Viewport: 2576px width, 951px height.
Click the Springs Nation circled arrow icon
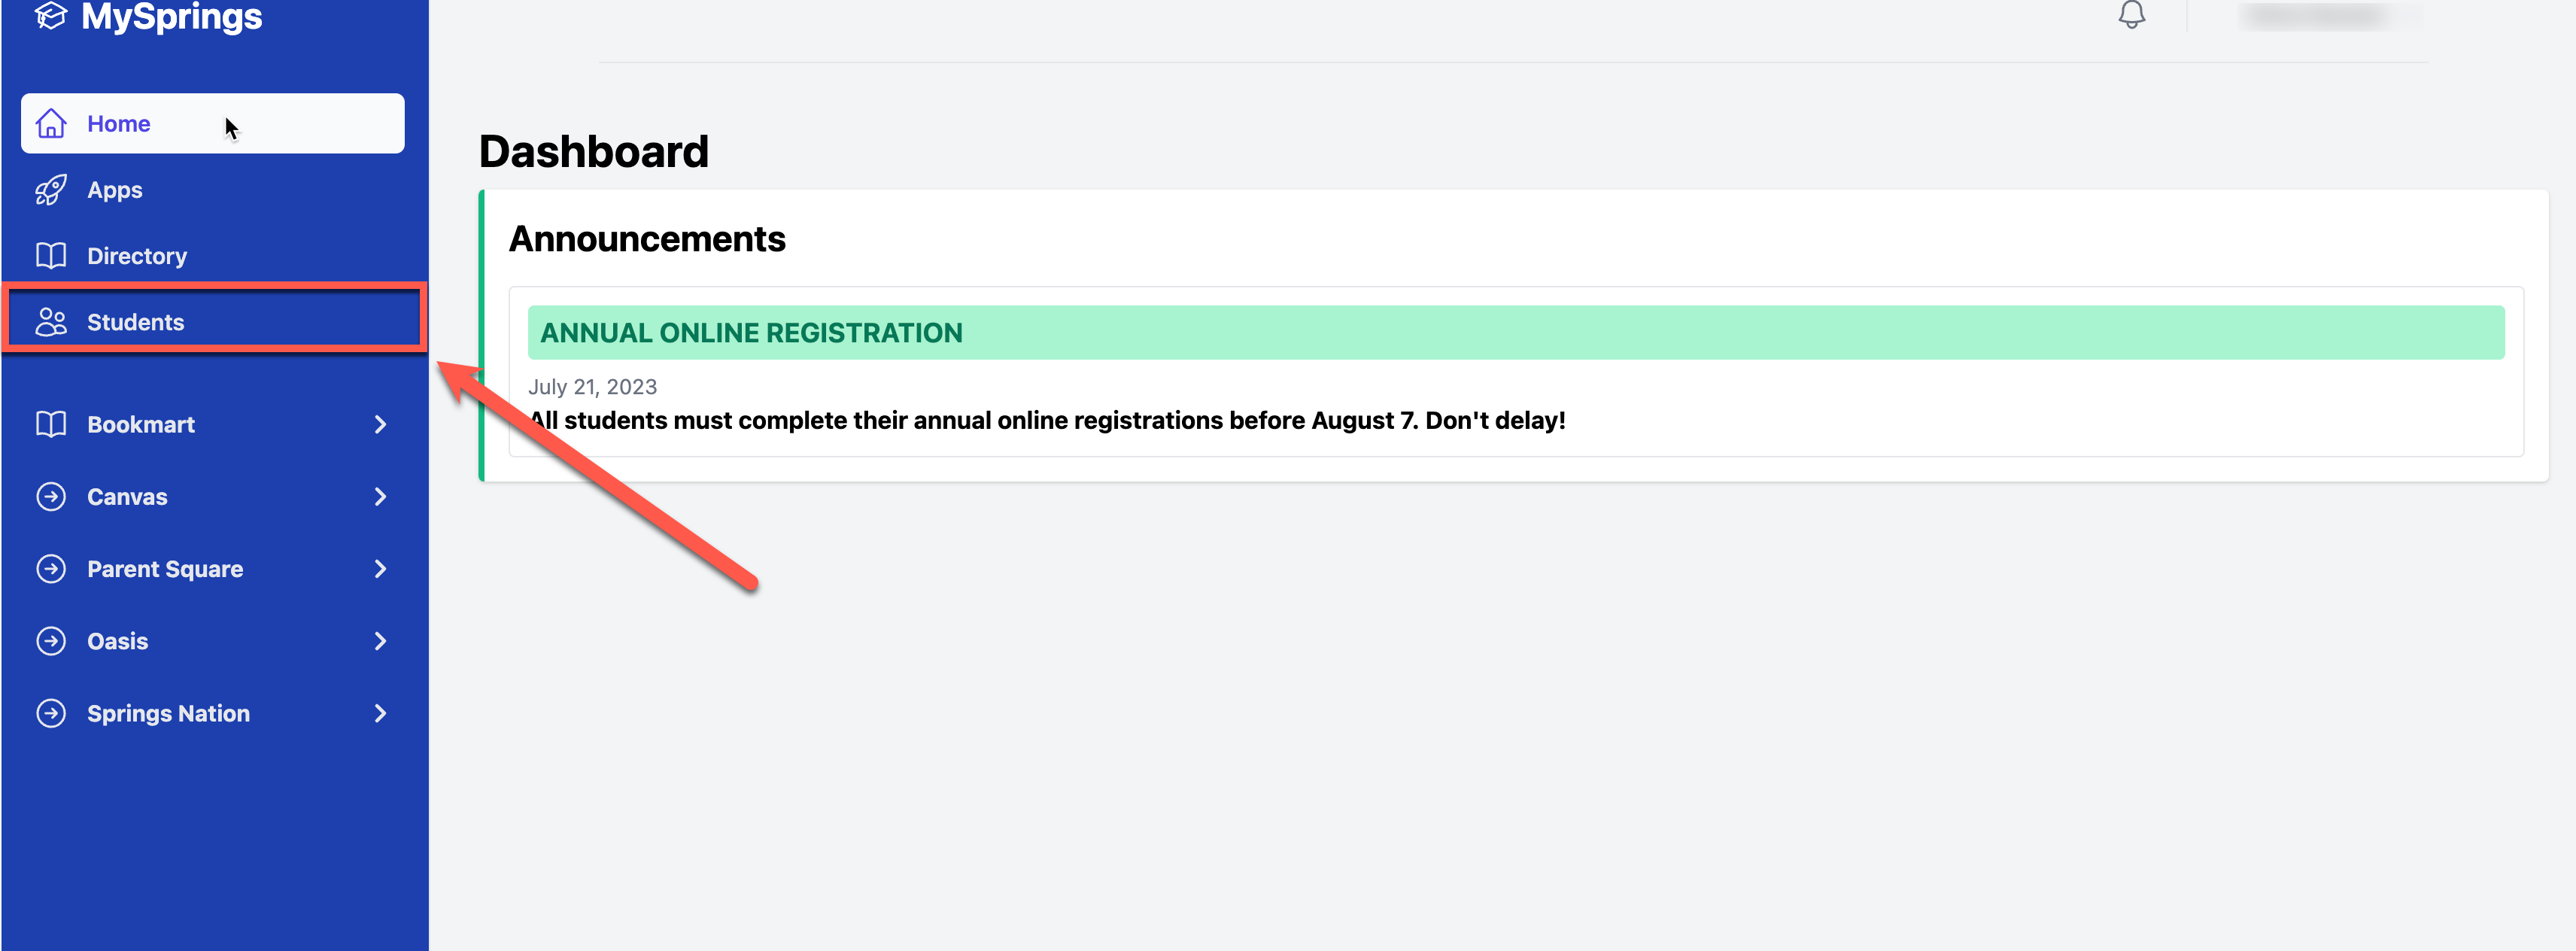(51, 713)
